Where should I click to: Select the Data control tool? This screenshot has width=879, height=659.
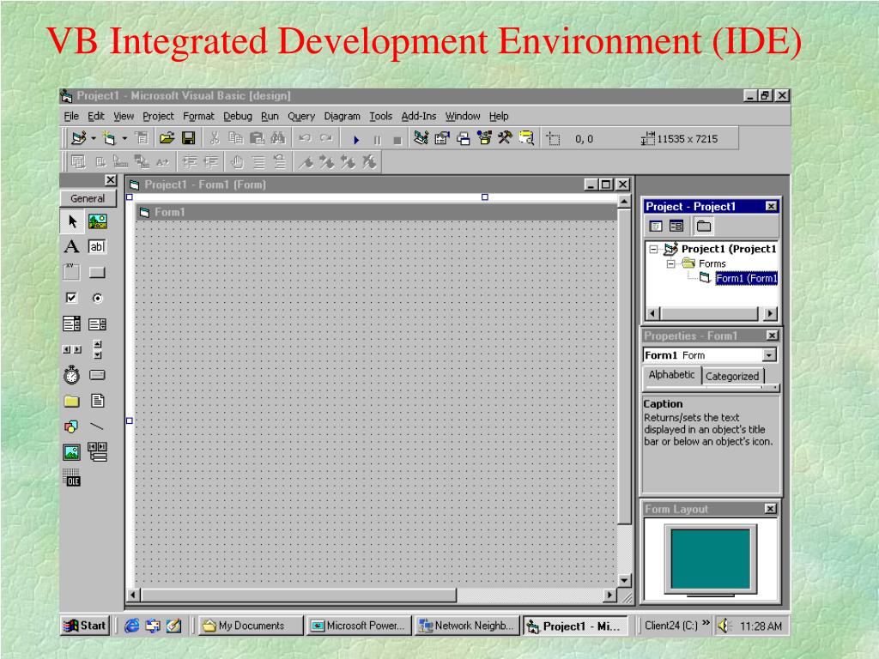click(x=98, y=451)
